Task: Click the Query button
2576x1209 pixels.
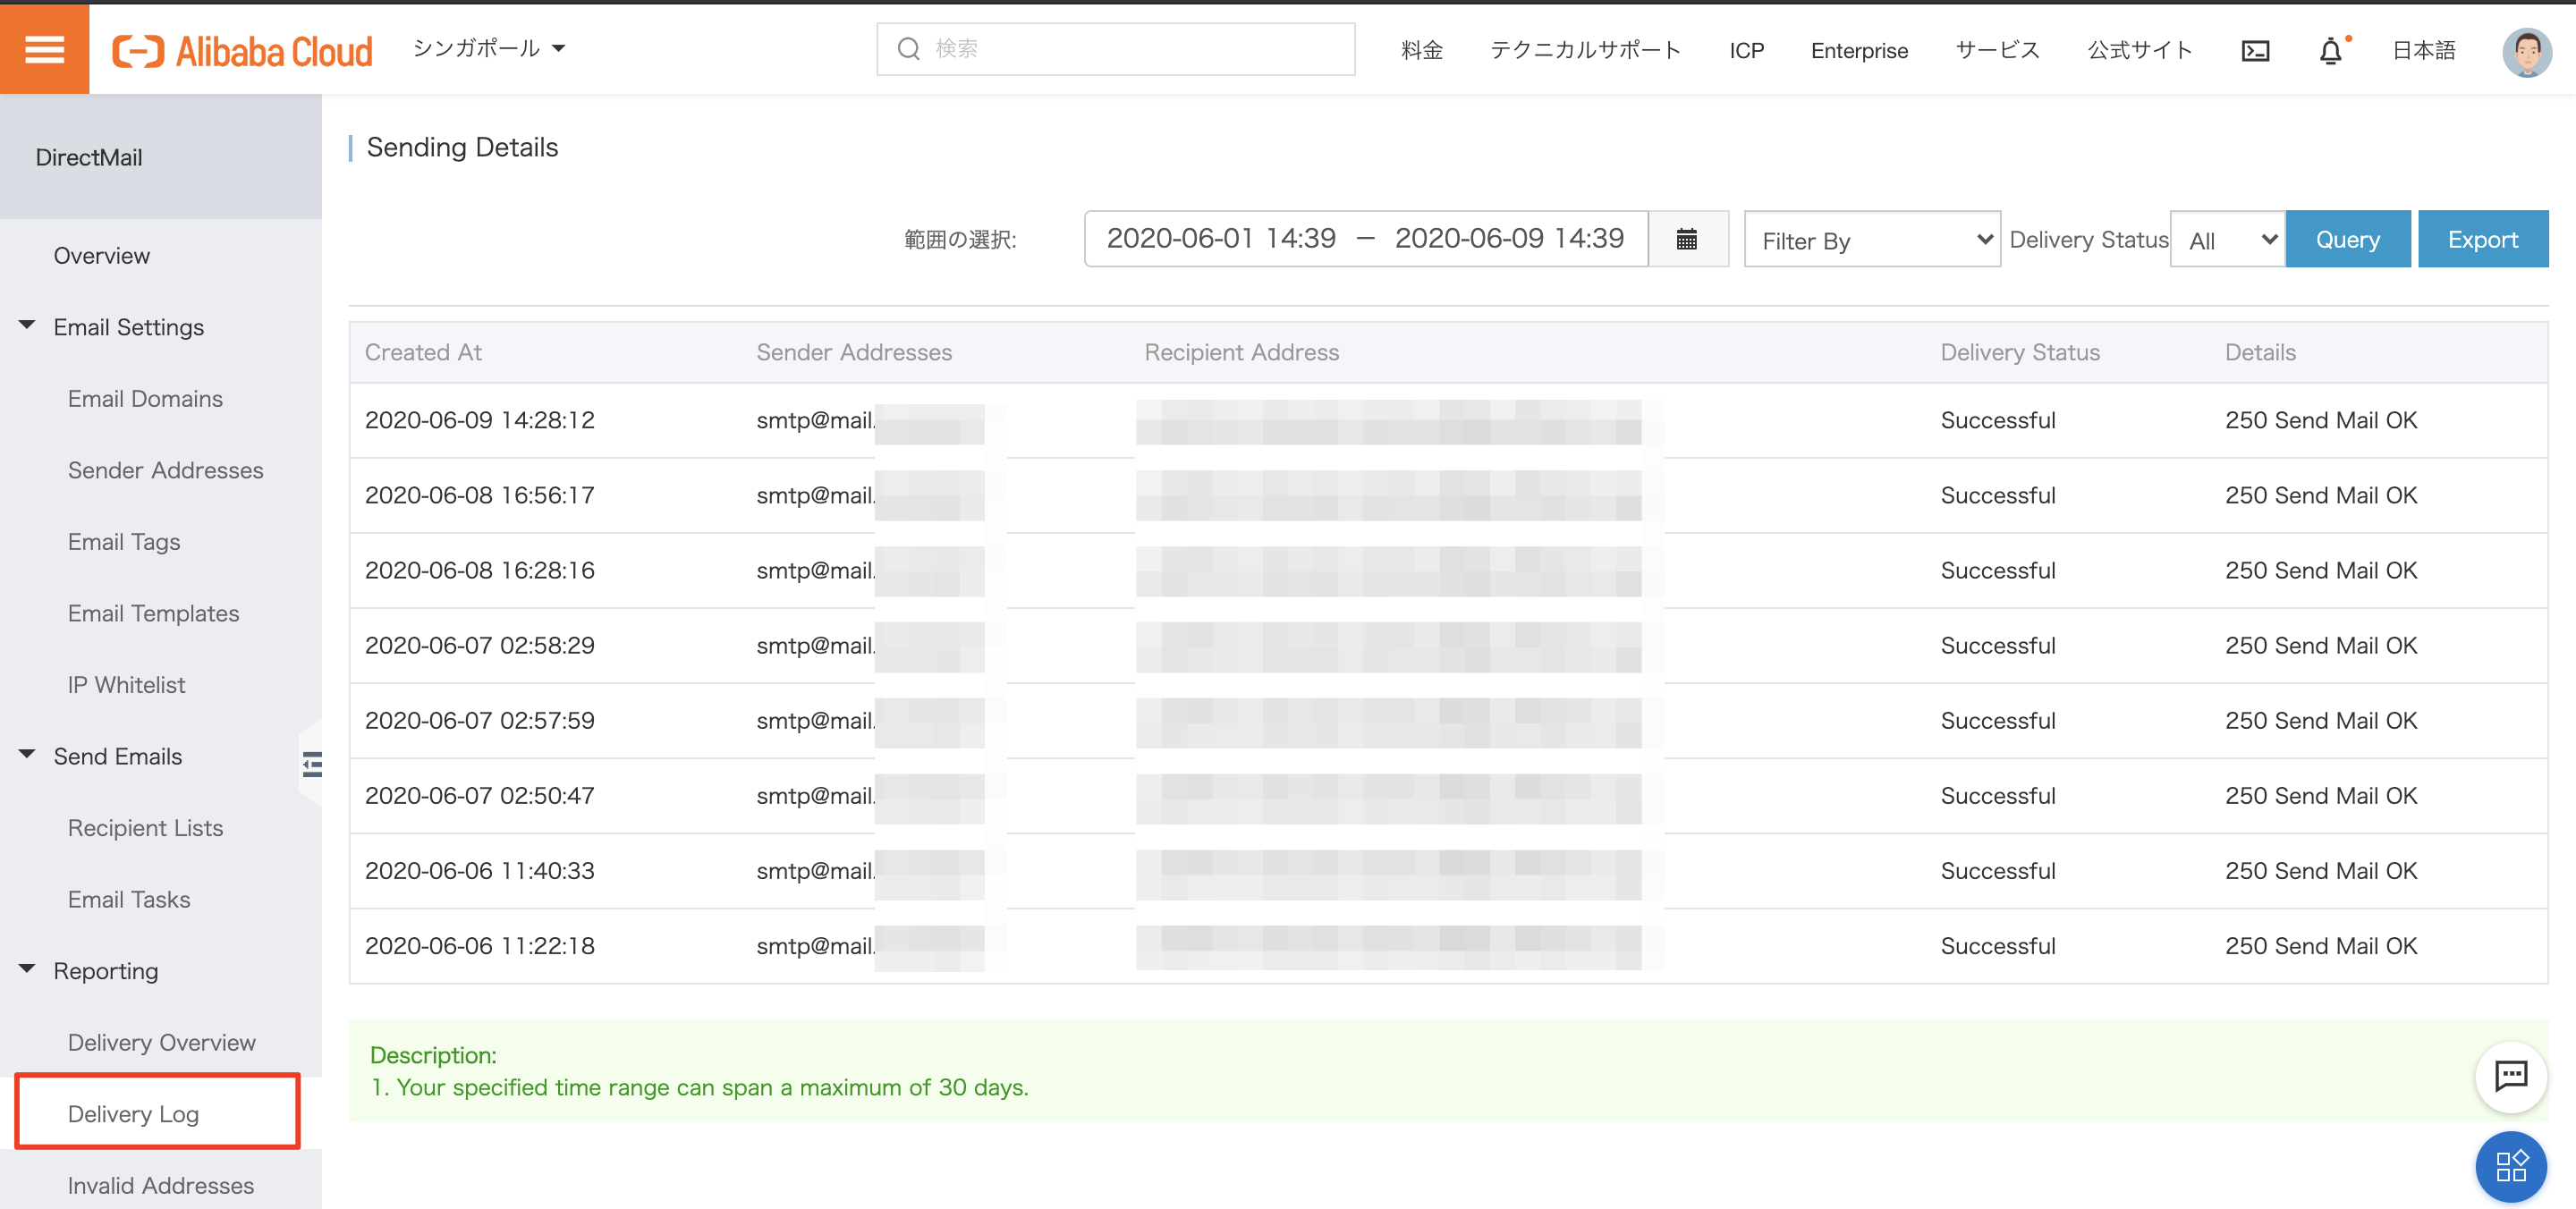Action: coord(2347,239)
